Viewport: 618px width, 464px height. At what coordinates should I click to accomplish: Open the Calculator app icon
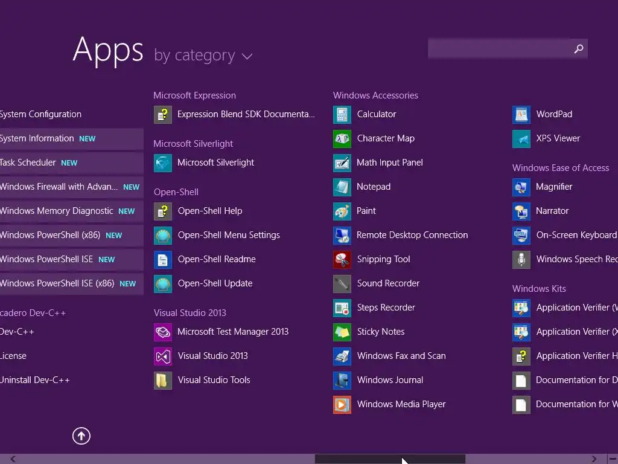click(342, 115)
